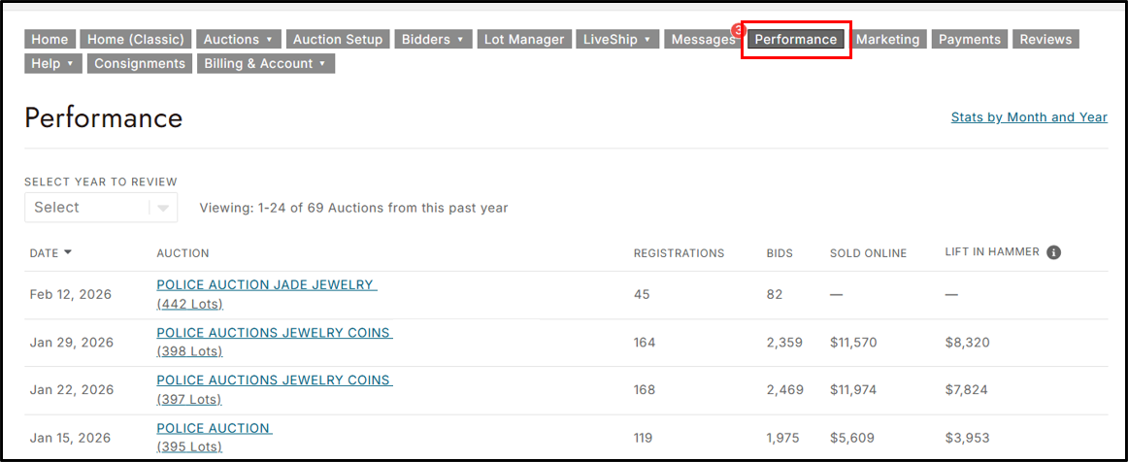This screenshot has height=462, width=1128.
Task: Click the 45 registrations value
Action: 641,294
